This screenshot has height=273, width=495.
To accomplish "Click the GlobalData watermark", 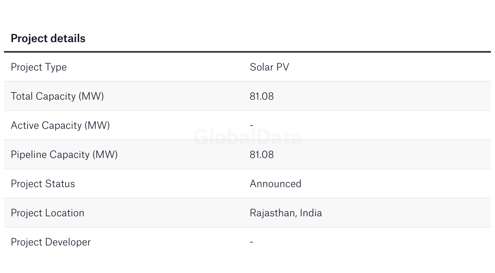I will [247, 137].
